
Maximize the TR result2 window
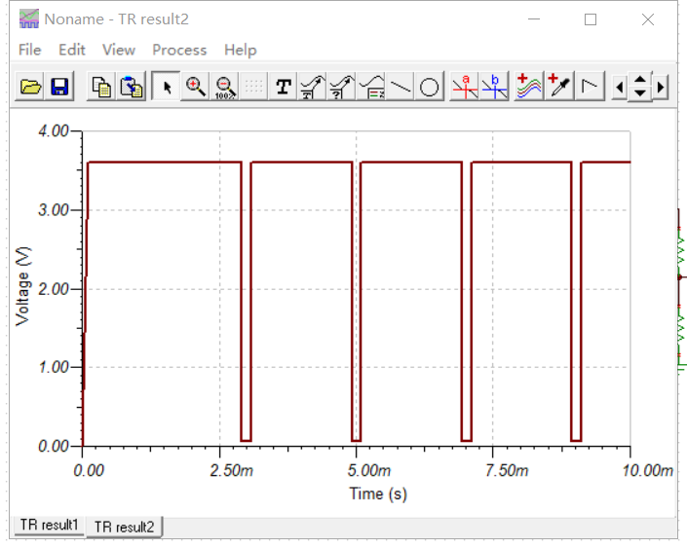(591, 19)
